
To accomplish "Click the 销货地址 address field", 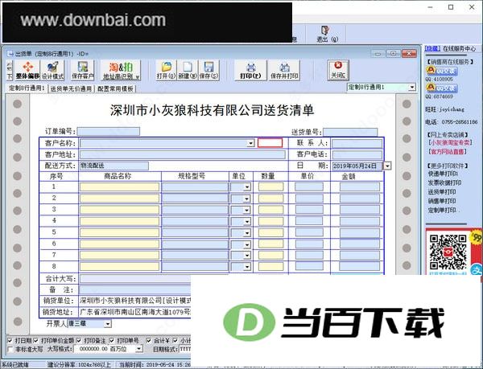I will pos(135,313).
